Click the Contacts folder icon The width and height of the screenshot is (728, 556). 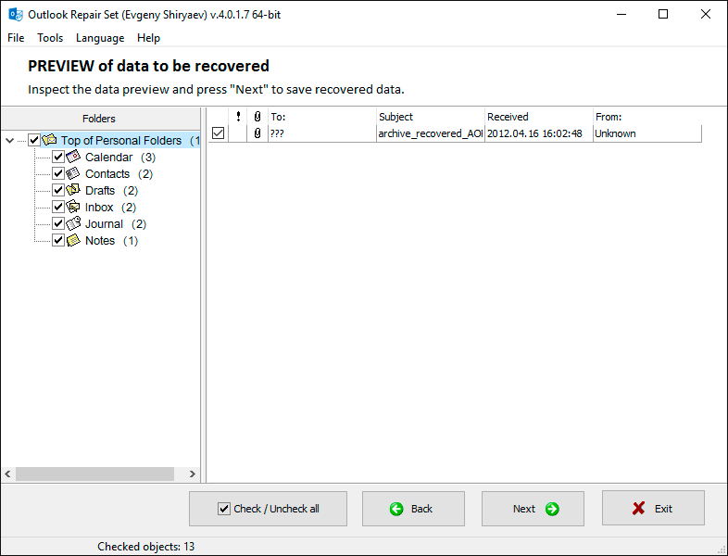(73, 173)
